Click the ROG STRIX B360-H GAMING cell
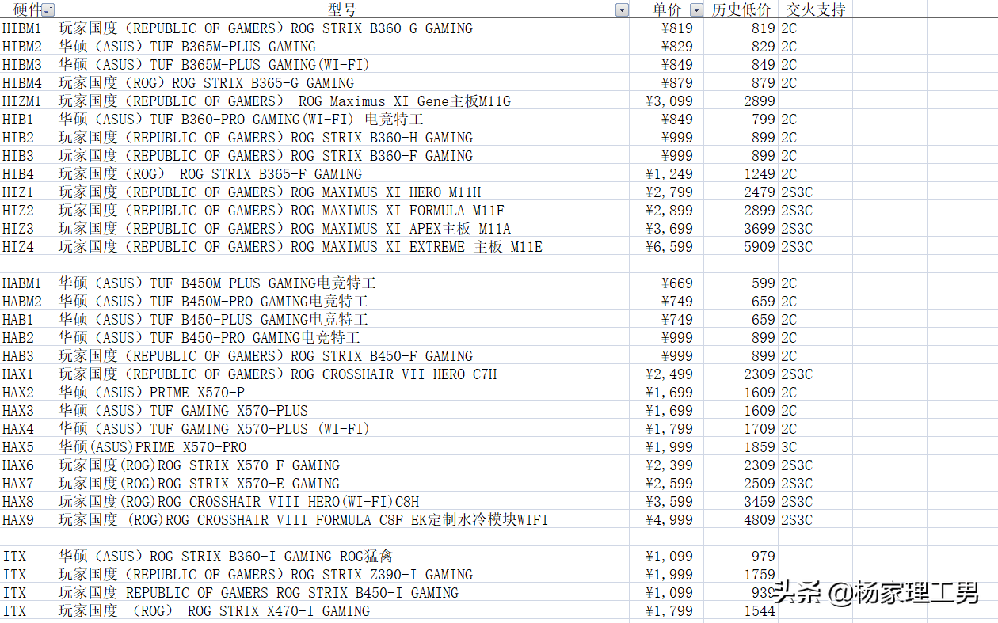 pyautogui.click(x=342, y=138)
